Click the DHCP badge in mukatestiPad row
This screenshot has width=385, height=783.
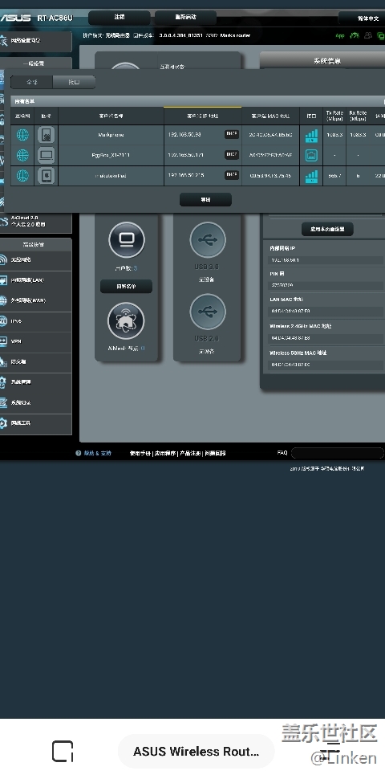[x=232, y=175]
